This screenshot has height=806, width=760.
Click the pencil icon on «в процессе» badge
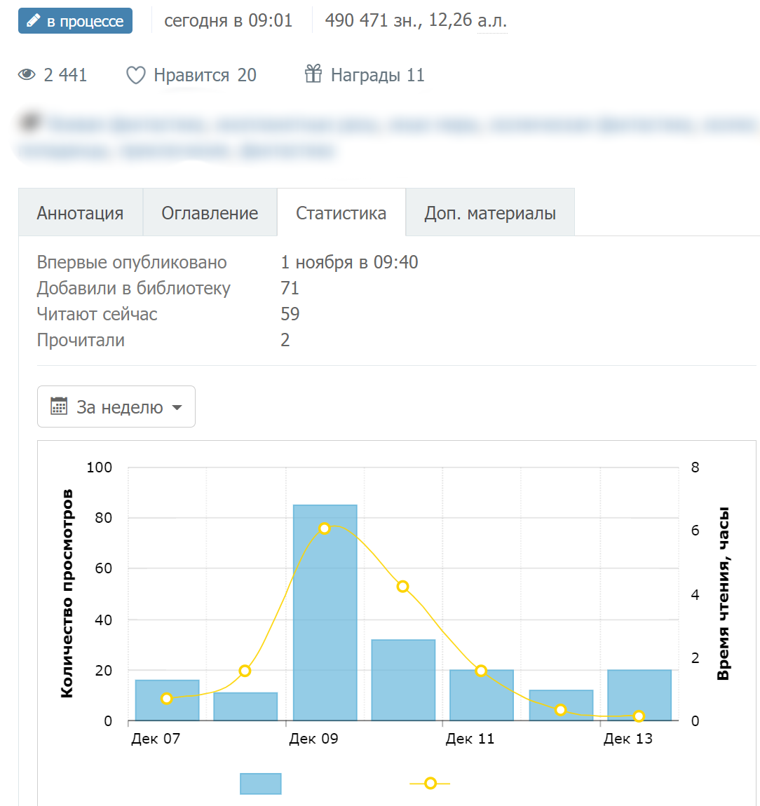click(32, 20)
